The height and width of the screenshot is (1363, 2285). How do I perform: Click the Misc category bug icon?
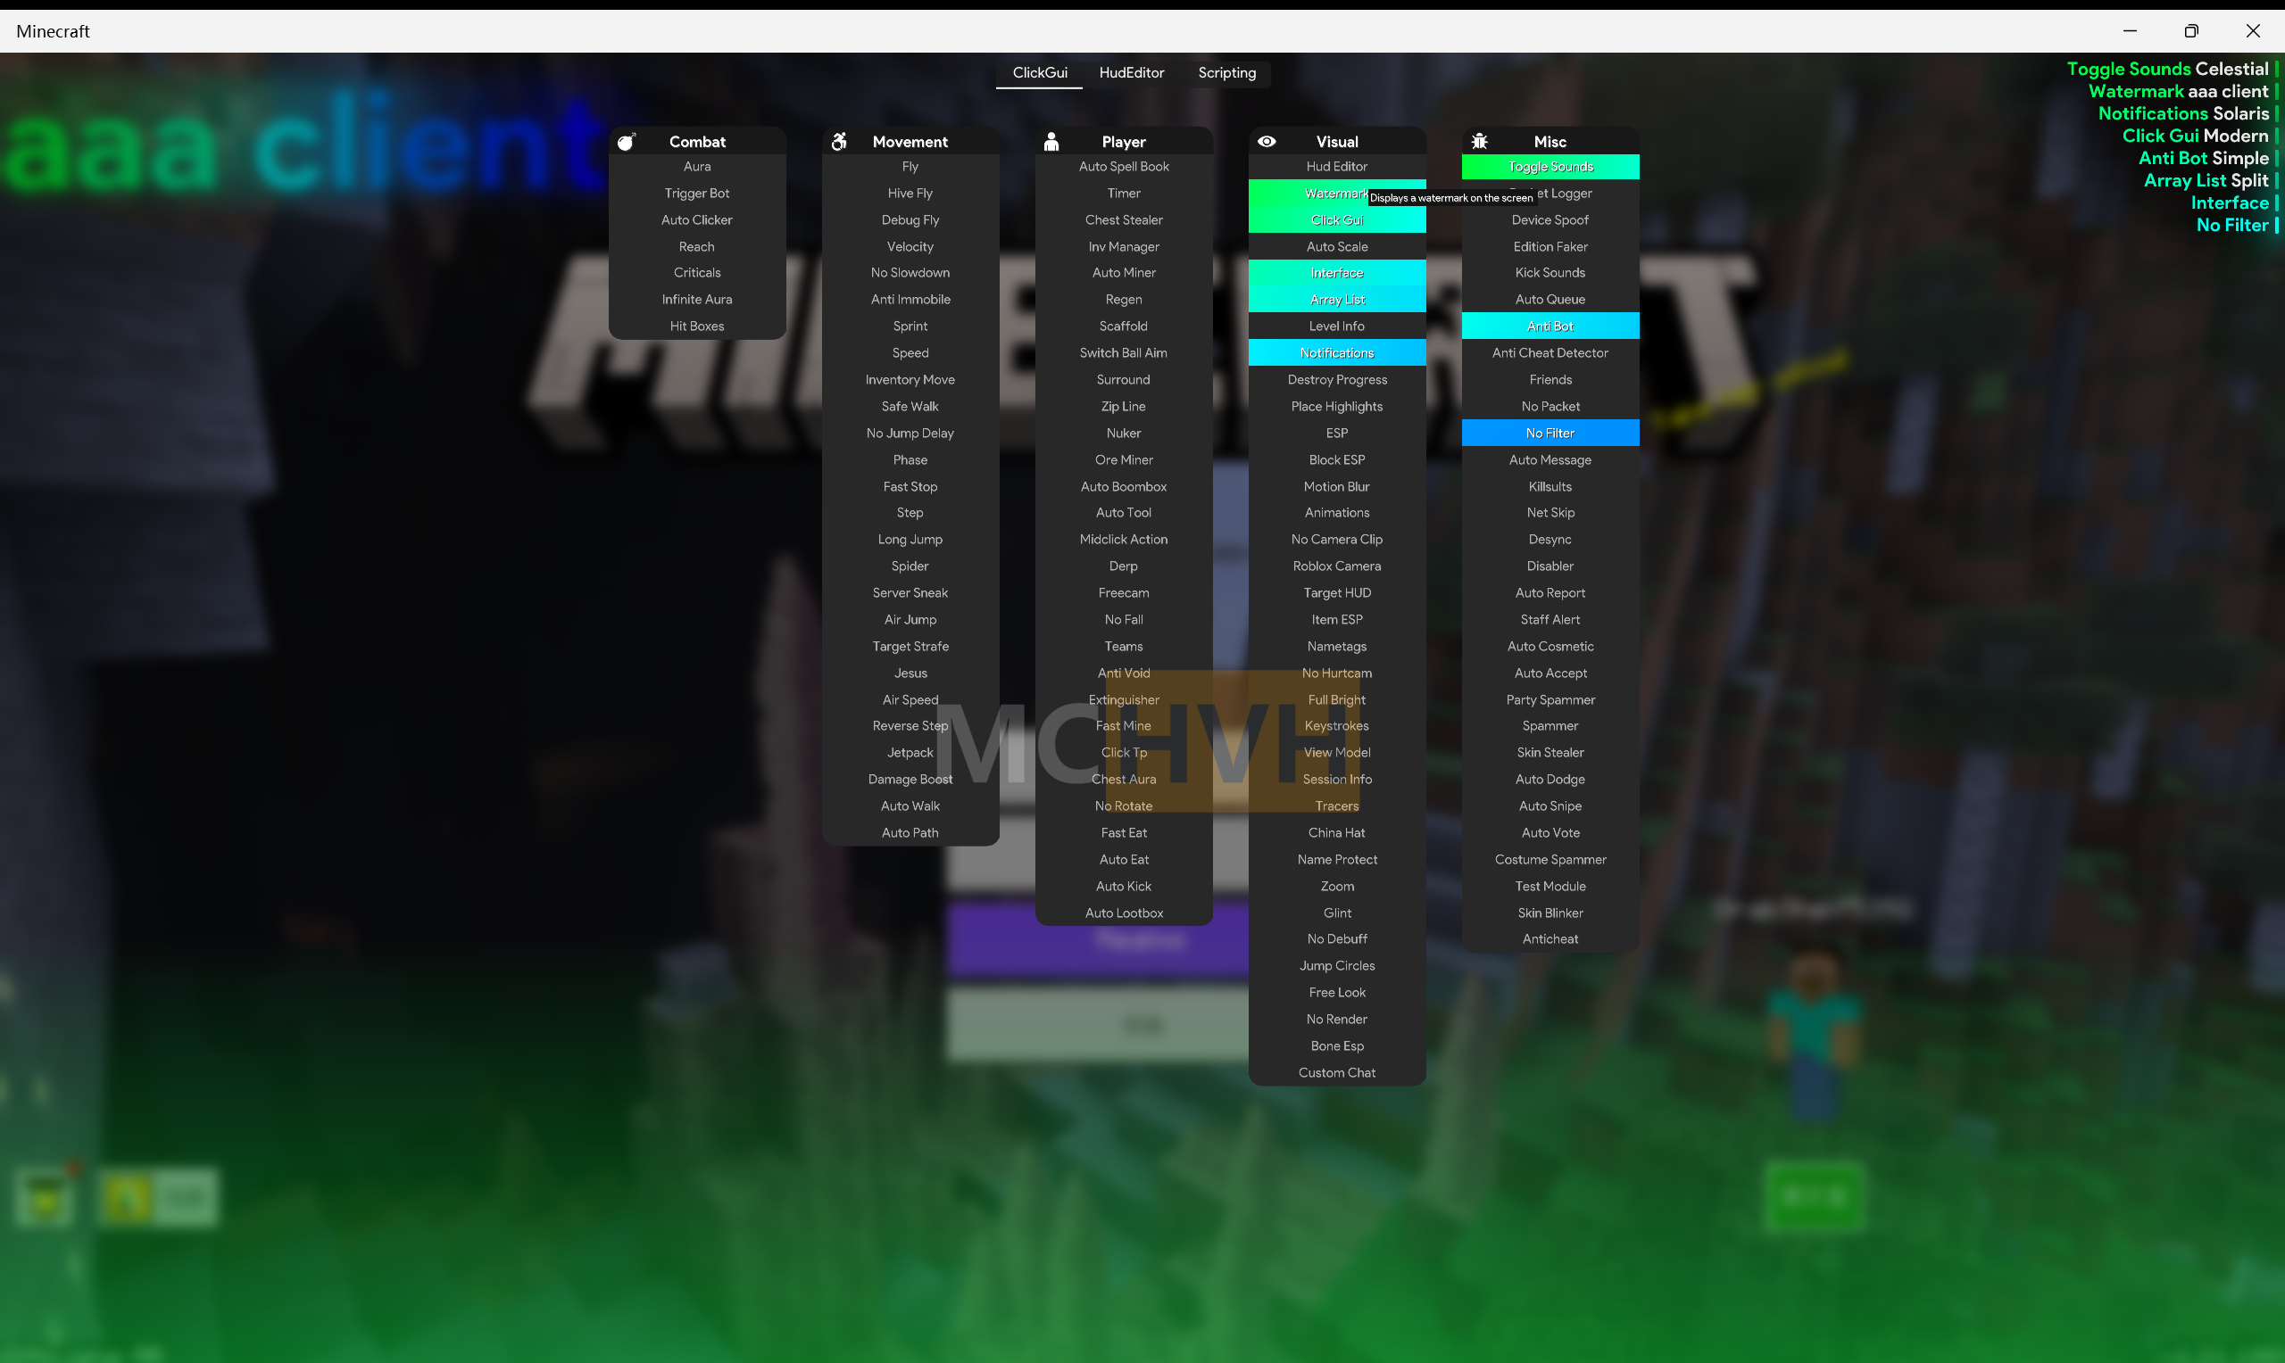[x=1479, y=142]
